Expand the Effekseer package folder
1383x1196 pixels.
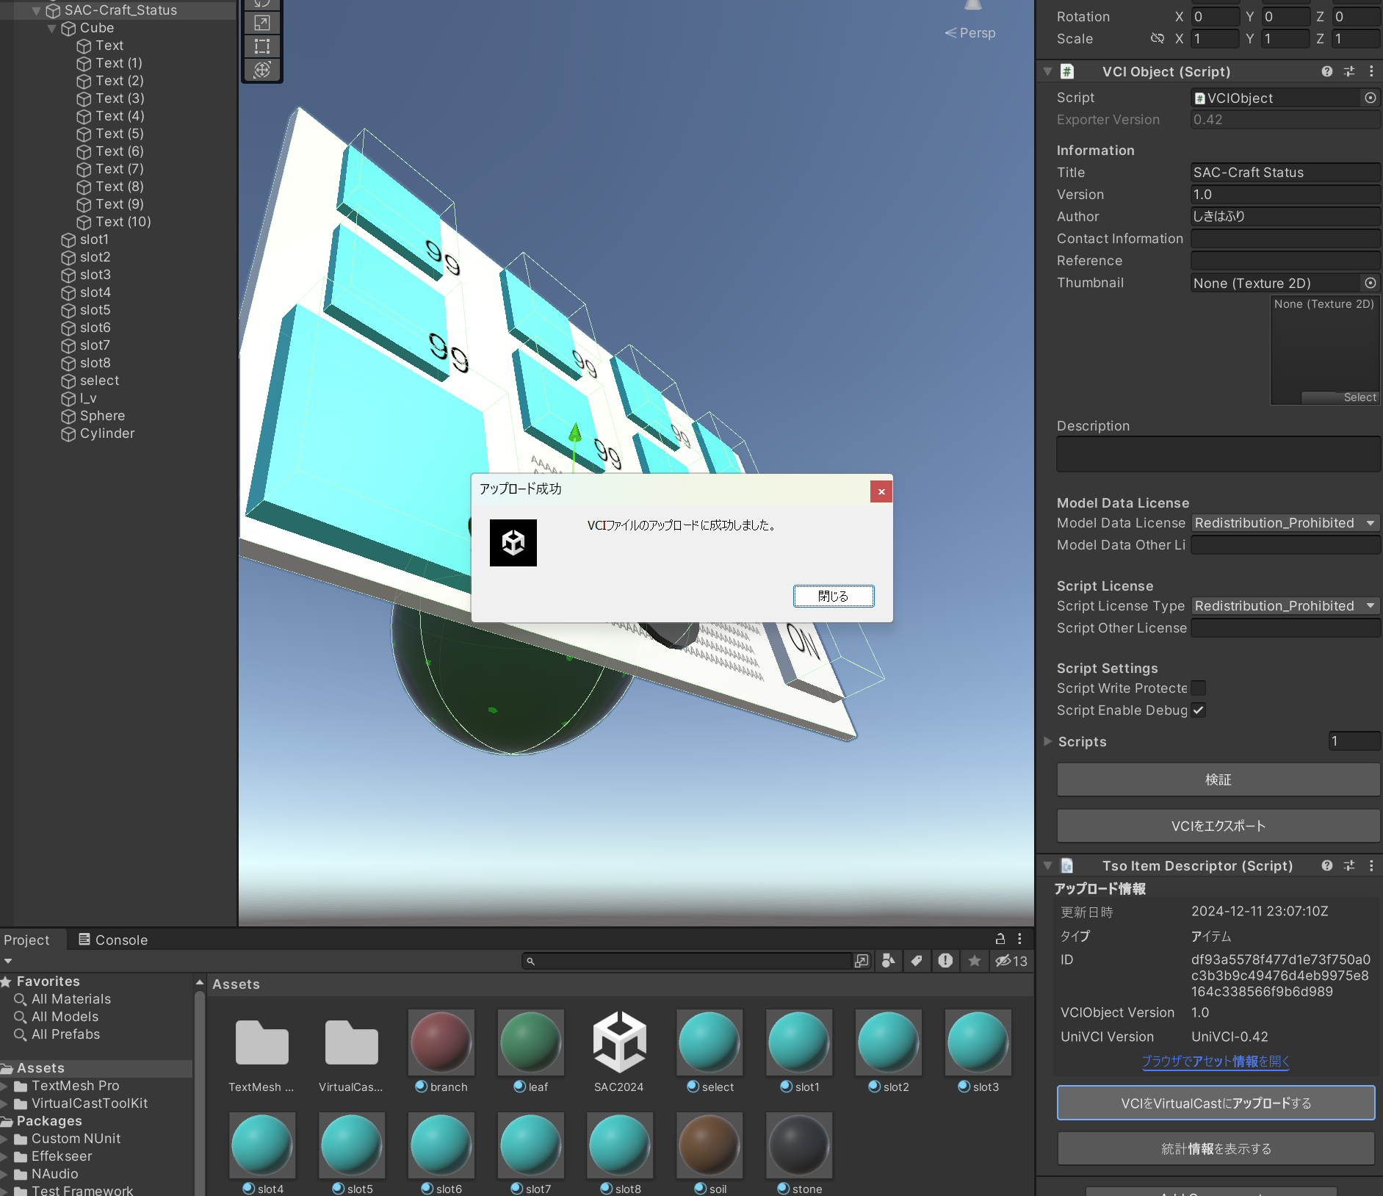(5, 1156)
